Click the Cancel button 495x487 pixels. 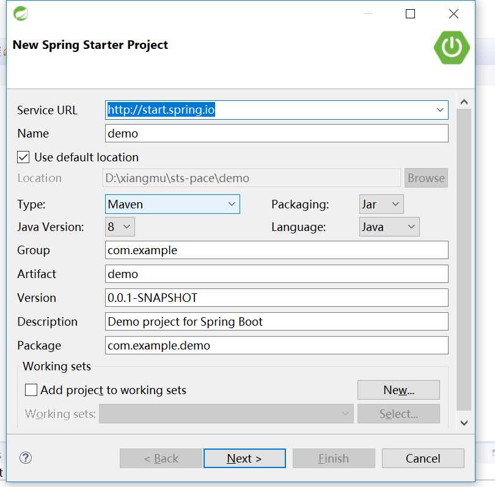coord(423,458)
